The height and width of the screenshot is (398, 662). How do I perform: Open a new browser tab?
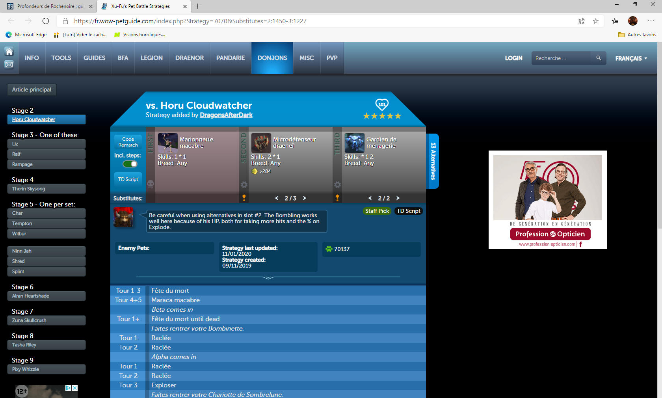198,6
